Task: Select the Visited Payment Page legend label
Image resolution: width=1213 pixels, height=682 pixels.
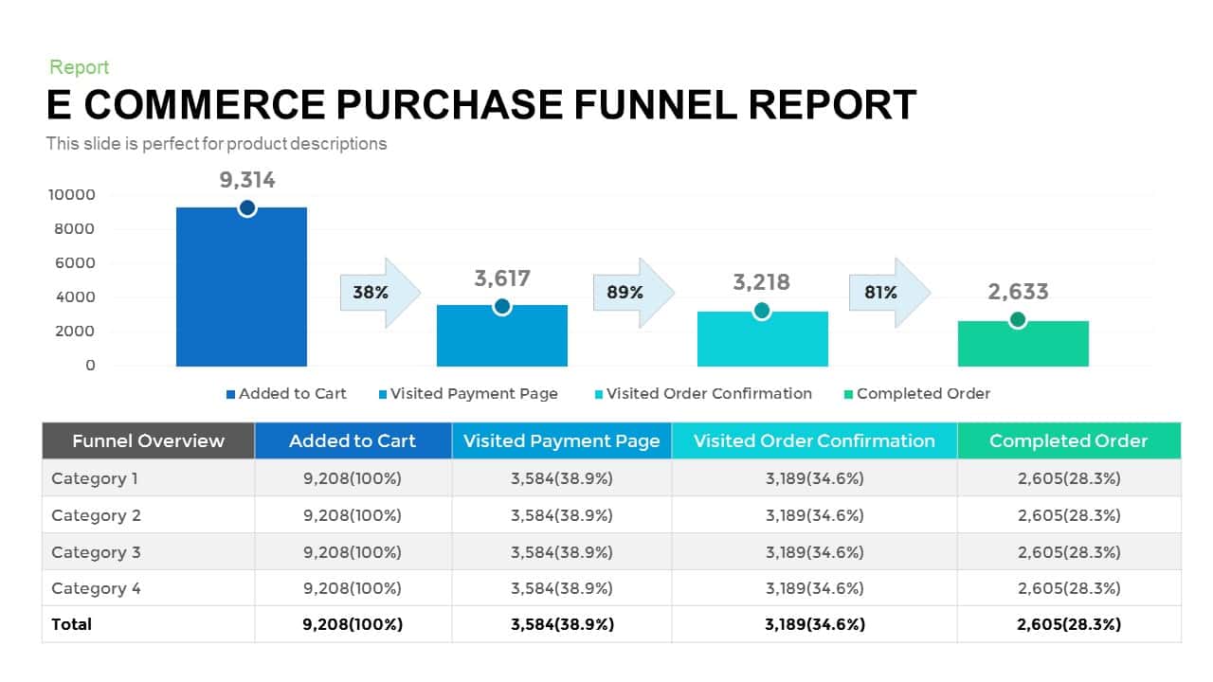Action: (x=474, y=394)
